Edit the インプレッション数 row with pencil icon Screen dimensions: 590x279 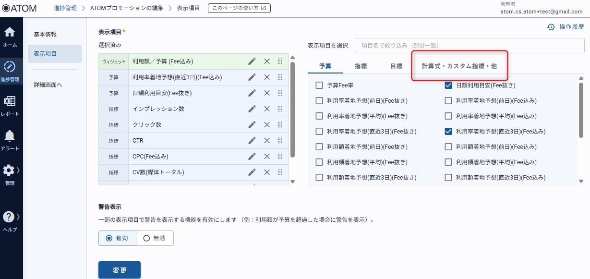coord(252,109)
